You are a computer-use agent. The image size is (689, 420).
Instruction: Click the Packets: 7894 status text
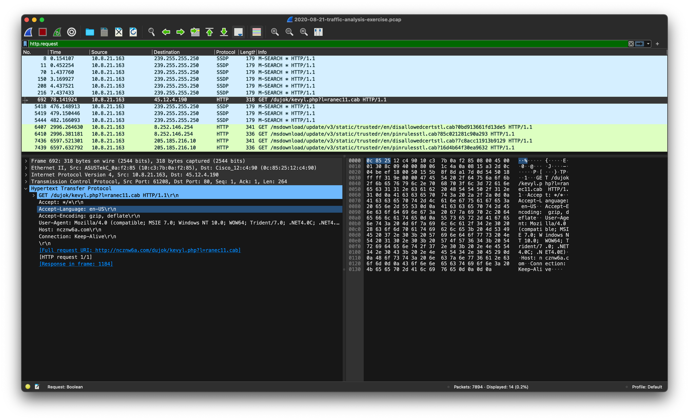pyautogui.click(x=491, y=387)
